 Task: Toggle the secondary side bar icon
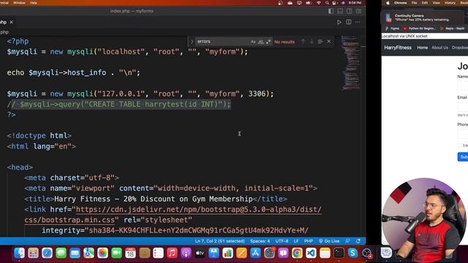pyautogui.click(x=350, y=11)
